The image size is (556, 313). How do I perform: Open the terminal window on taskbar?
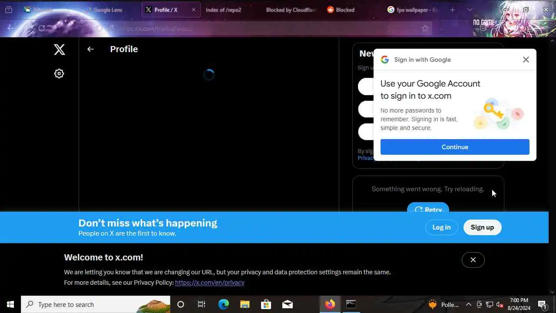351,304
